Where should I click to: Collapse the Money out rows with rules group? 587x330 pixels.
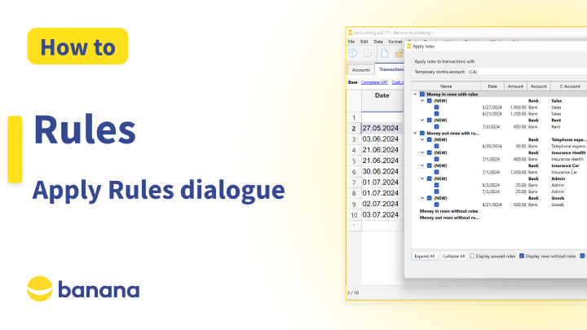(415, 133)
